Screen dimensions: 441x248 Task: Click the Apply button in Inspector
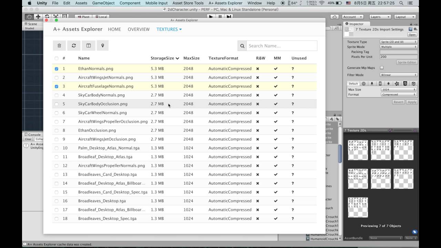412,102
